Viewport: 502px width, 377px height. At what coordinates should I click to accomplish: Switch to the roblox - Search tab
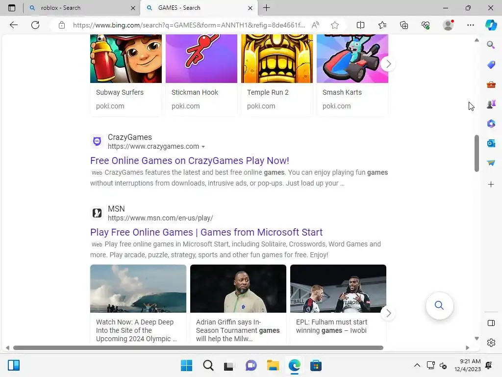click(x=81, y=8)
